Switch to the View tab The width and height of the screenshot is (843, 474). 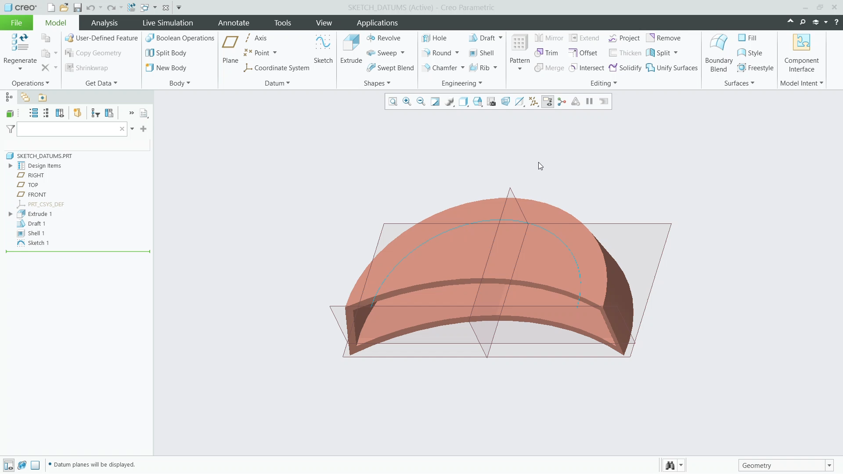point(324,23)
